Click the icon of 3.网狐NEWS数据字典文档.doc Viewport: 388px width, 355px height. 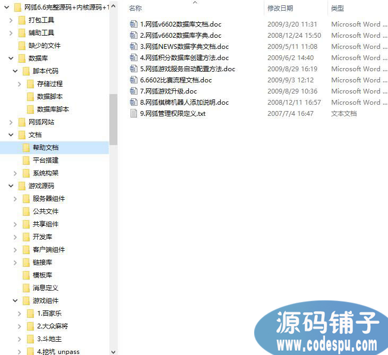(134, 46)
